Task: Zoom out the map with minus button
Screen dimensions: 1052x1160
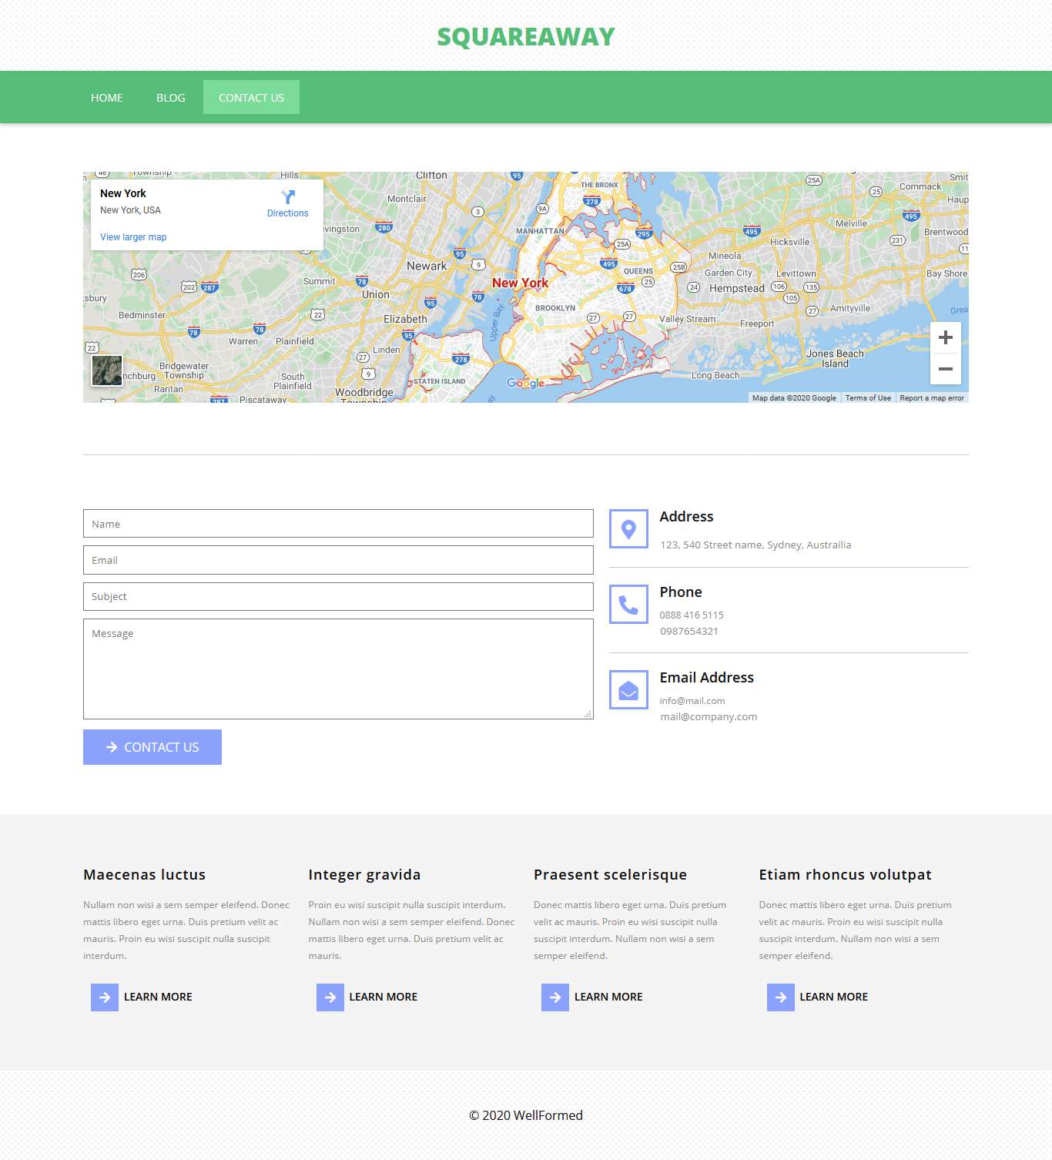Action: (946, 369)
